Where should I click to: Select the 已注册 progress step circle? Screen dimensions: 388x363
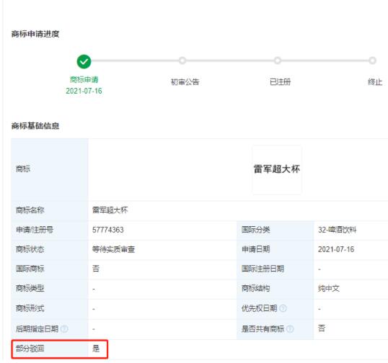[278, 60]
